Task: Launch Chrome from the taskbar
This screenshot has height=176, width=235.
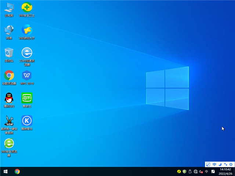Action: click(x=17, y=171)
